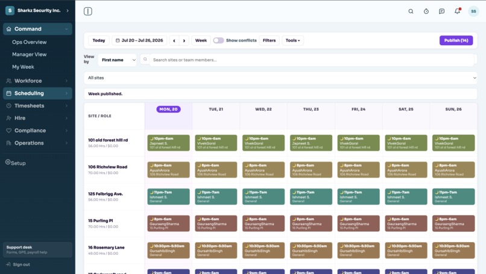Open My Week page

(24, 67)
